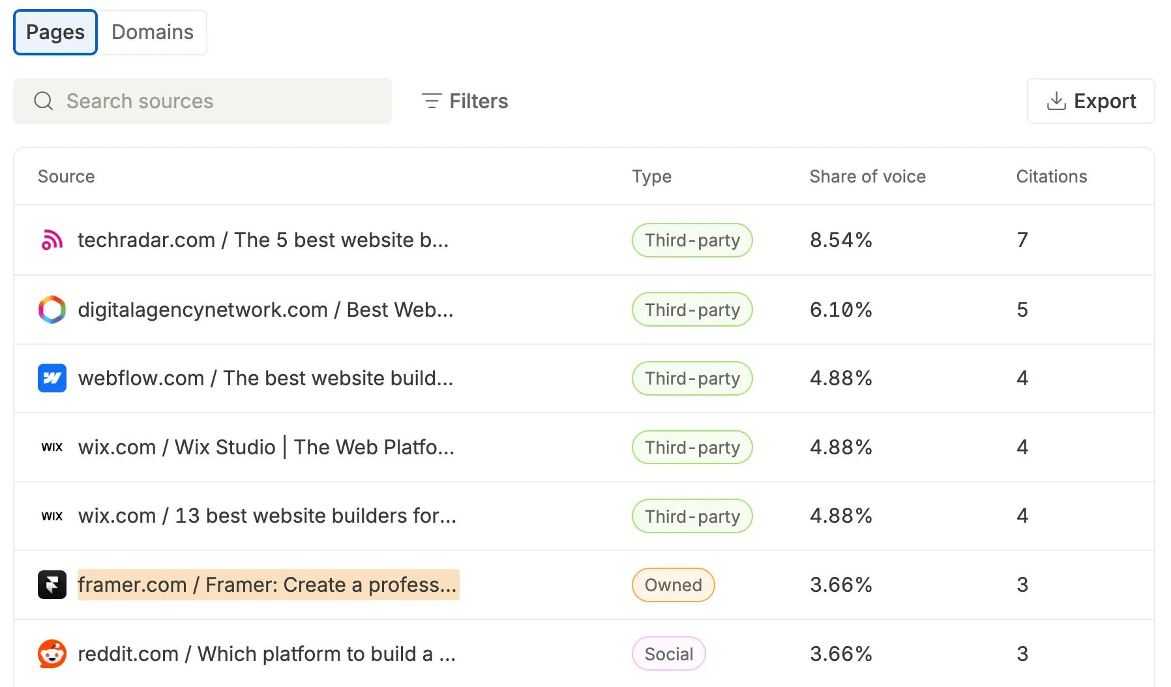Click the webflow.com blue logo icon
Viewport: 1171px width, 687px height.
(x=52, y=378)
